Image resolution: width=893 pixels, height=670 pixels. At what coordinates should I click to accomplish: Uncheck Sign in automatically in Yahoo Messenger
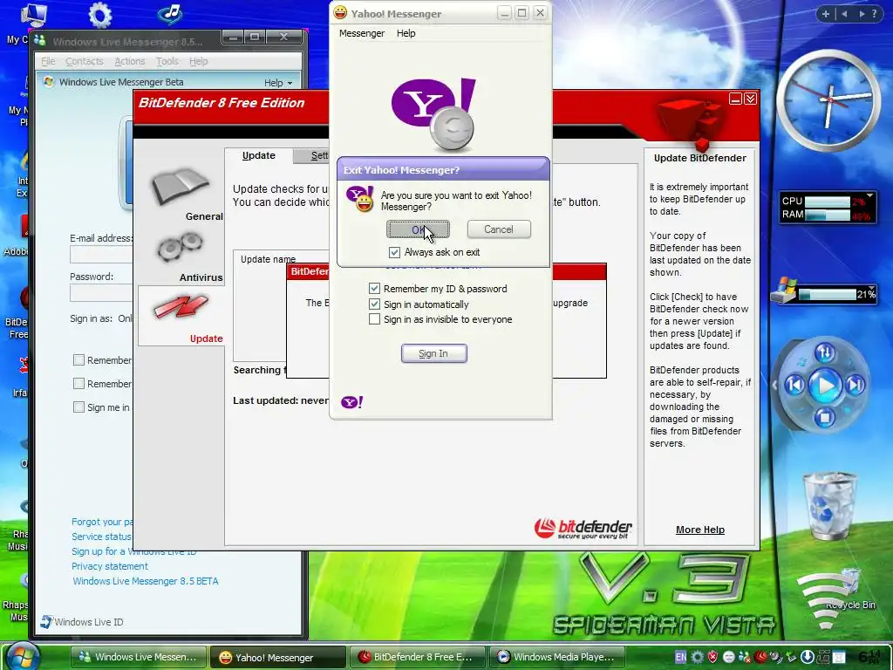click(x=374, y=304)
